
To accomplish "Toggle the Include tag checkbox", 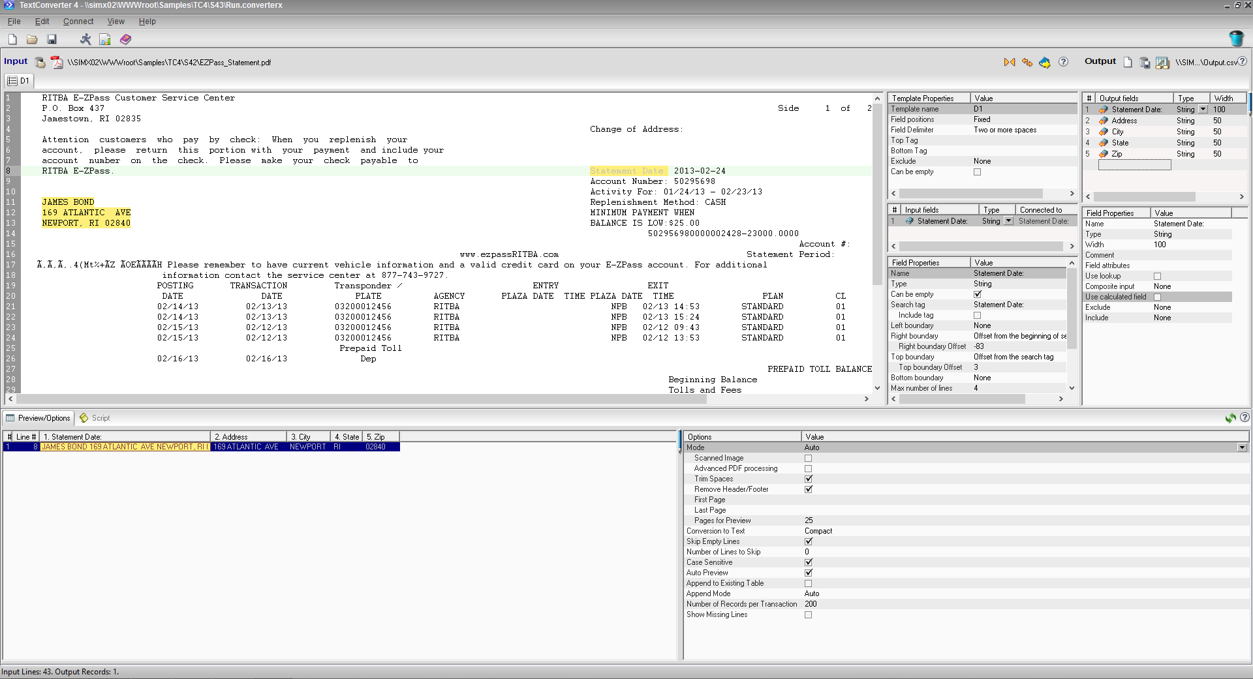I will [x=977, y=316].
